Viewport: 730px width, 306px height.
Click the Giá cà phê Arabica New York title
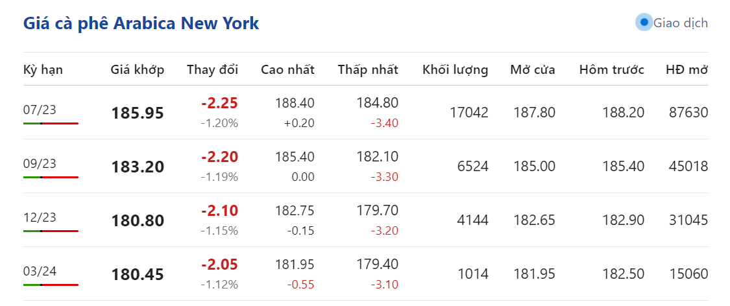(141, 23)
